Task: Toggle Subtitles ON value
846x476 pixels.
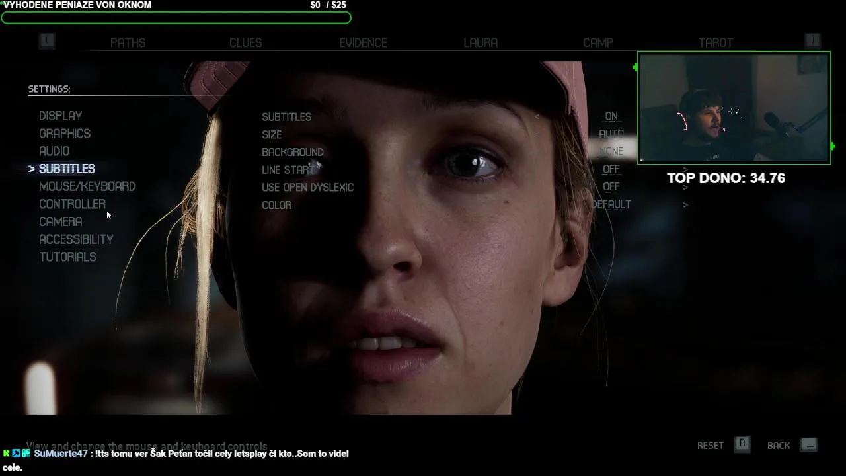Action: coord(611,116)
